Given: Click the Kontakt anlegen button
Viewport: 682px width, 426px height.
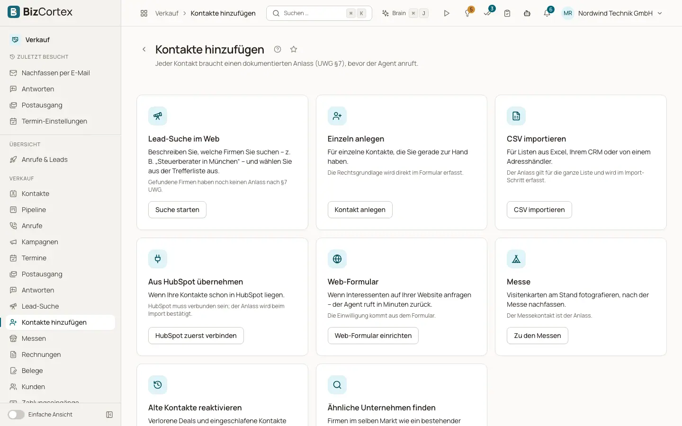Looking at the screenshot, I should point(360,210).
